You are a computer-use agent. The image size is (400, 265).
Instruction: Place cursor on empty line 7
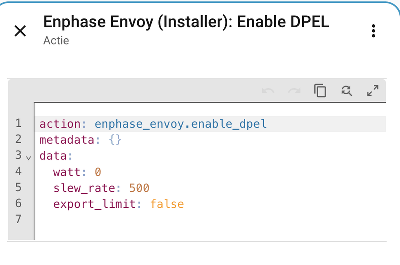[x=210, y=219]
